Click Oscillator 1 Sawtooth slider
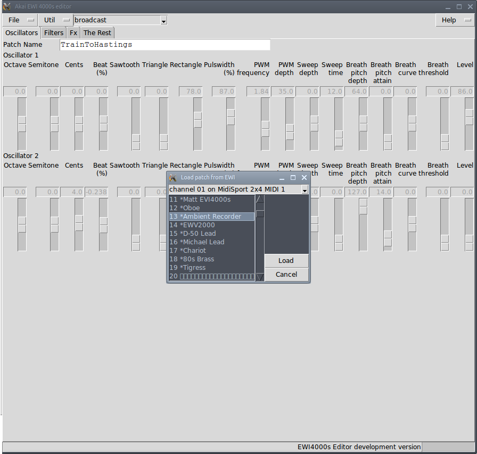This screenshot has width=477, height=454. click(136, 124)
